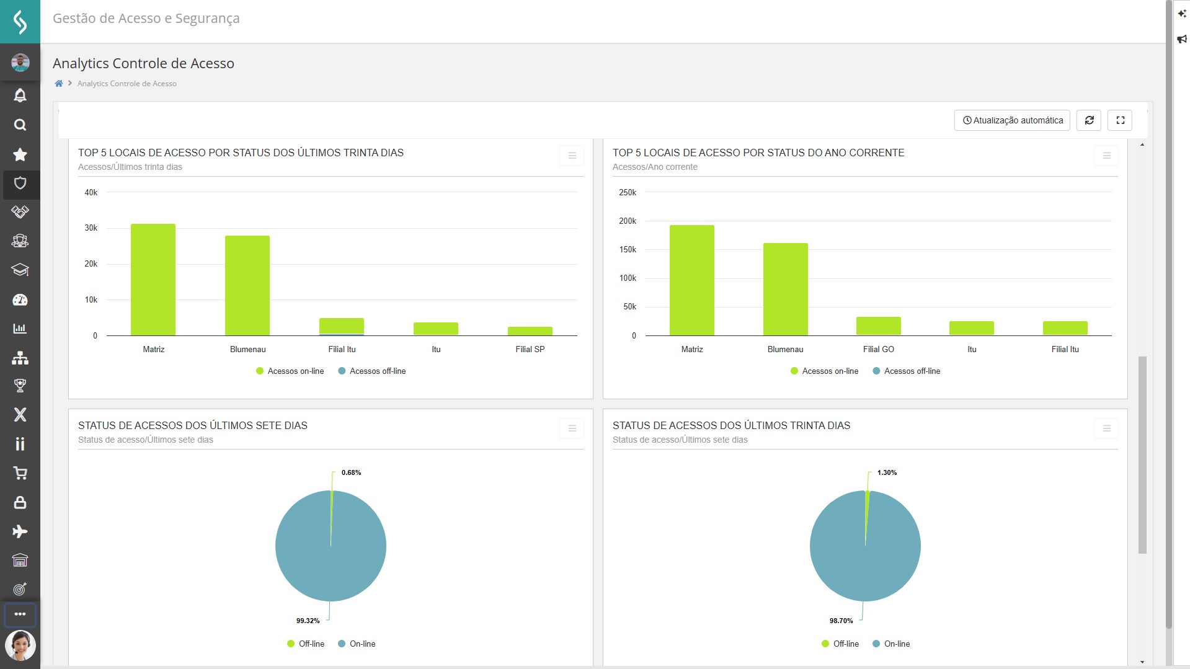Screen dimensions: 1190x669
Task: Click the Matriz bar in thirty-day chart
Action: click(153, 280)
